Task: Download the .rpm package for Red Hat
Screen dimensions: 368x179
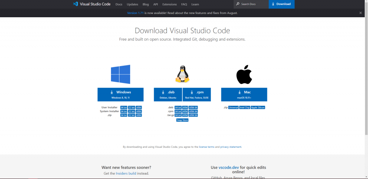Action: pos(197,95)
